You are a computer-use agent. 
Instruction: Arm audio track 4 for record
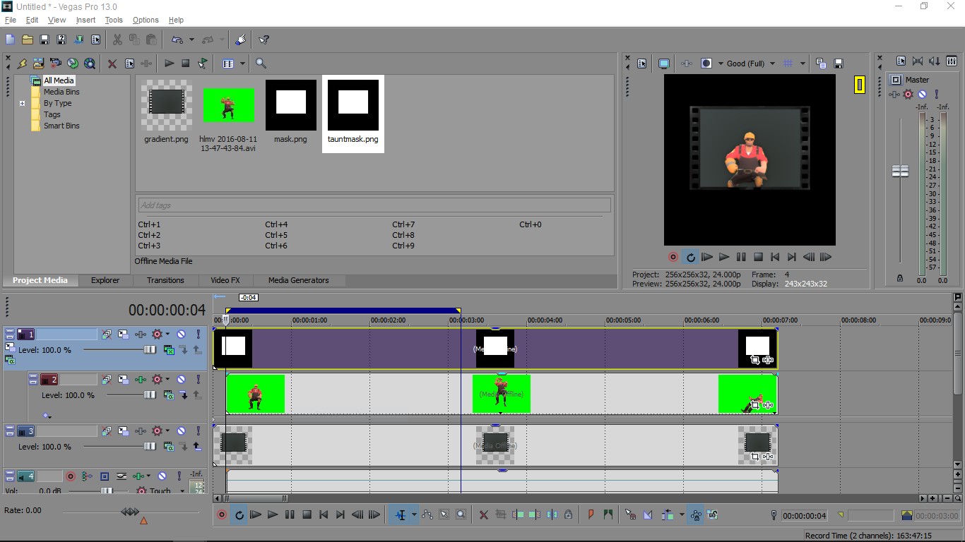click(71, 476)
